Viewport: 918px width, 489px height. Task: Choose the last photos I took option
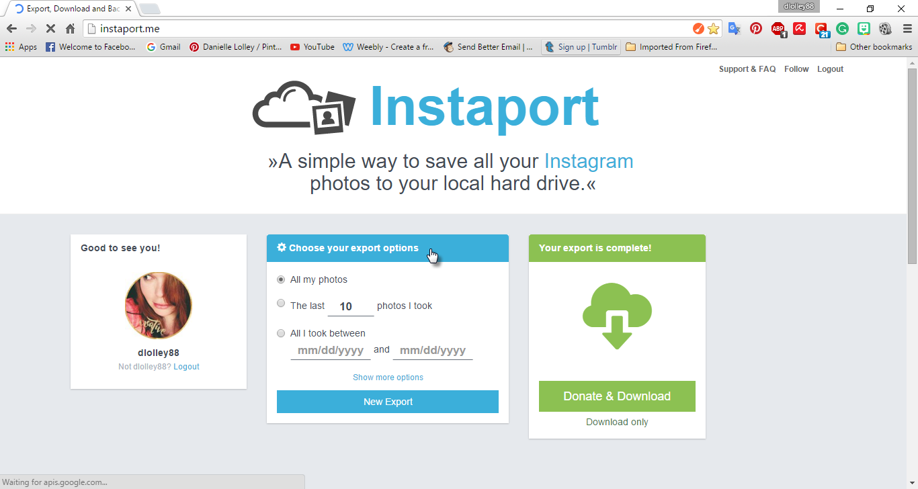coord(281,303)
